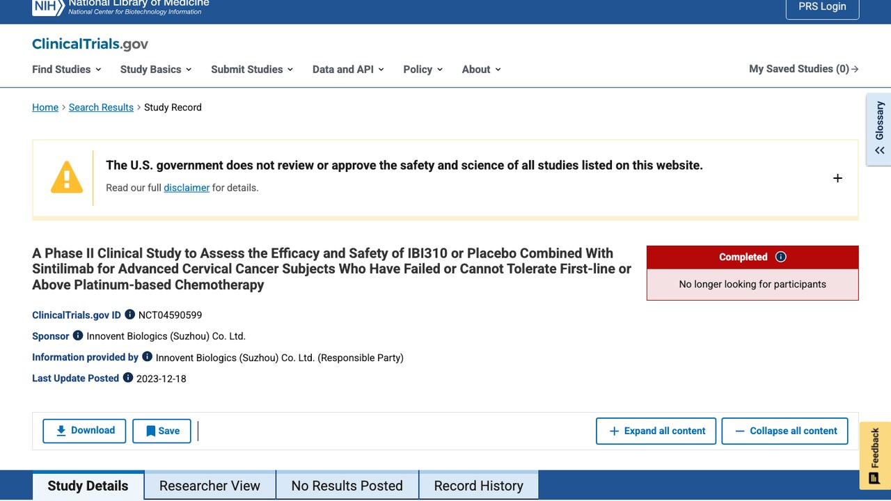Image resolution: width=891 pixels, height=501 pixels.
Task: Expand the Data and API menu
Action: (x=348, y=69)
